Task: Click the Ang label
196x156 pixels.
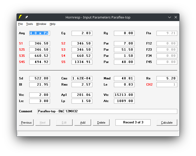Action: click(x=22, y=33)
